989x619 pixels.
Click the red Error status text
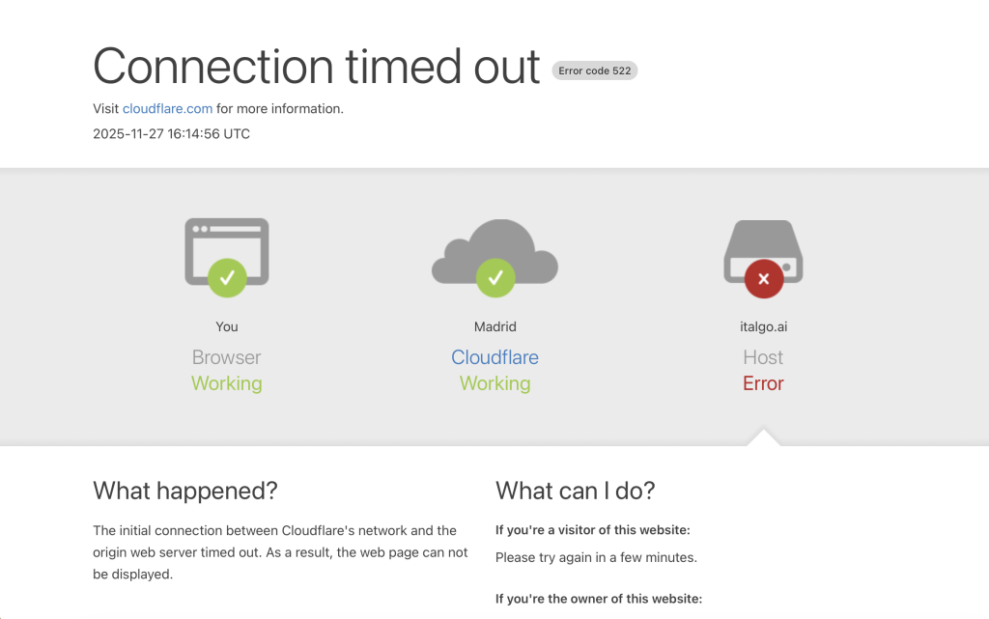click(x=763, y=383)
